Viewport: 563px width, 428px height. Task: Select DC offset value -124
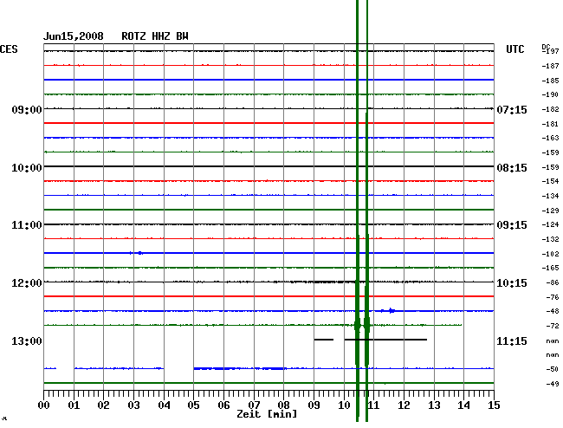(x=550, y=224)
